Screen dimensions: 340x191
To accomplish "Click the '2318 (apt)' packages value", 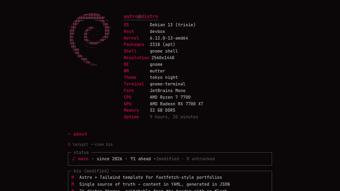I will point(163,45).
